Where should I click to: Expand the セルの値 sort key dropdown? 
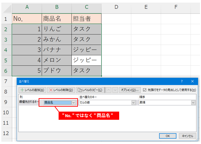coord(133,102)
